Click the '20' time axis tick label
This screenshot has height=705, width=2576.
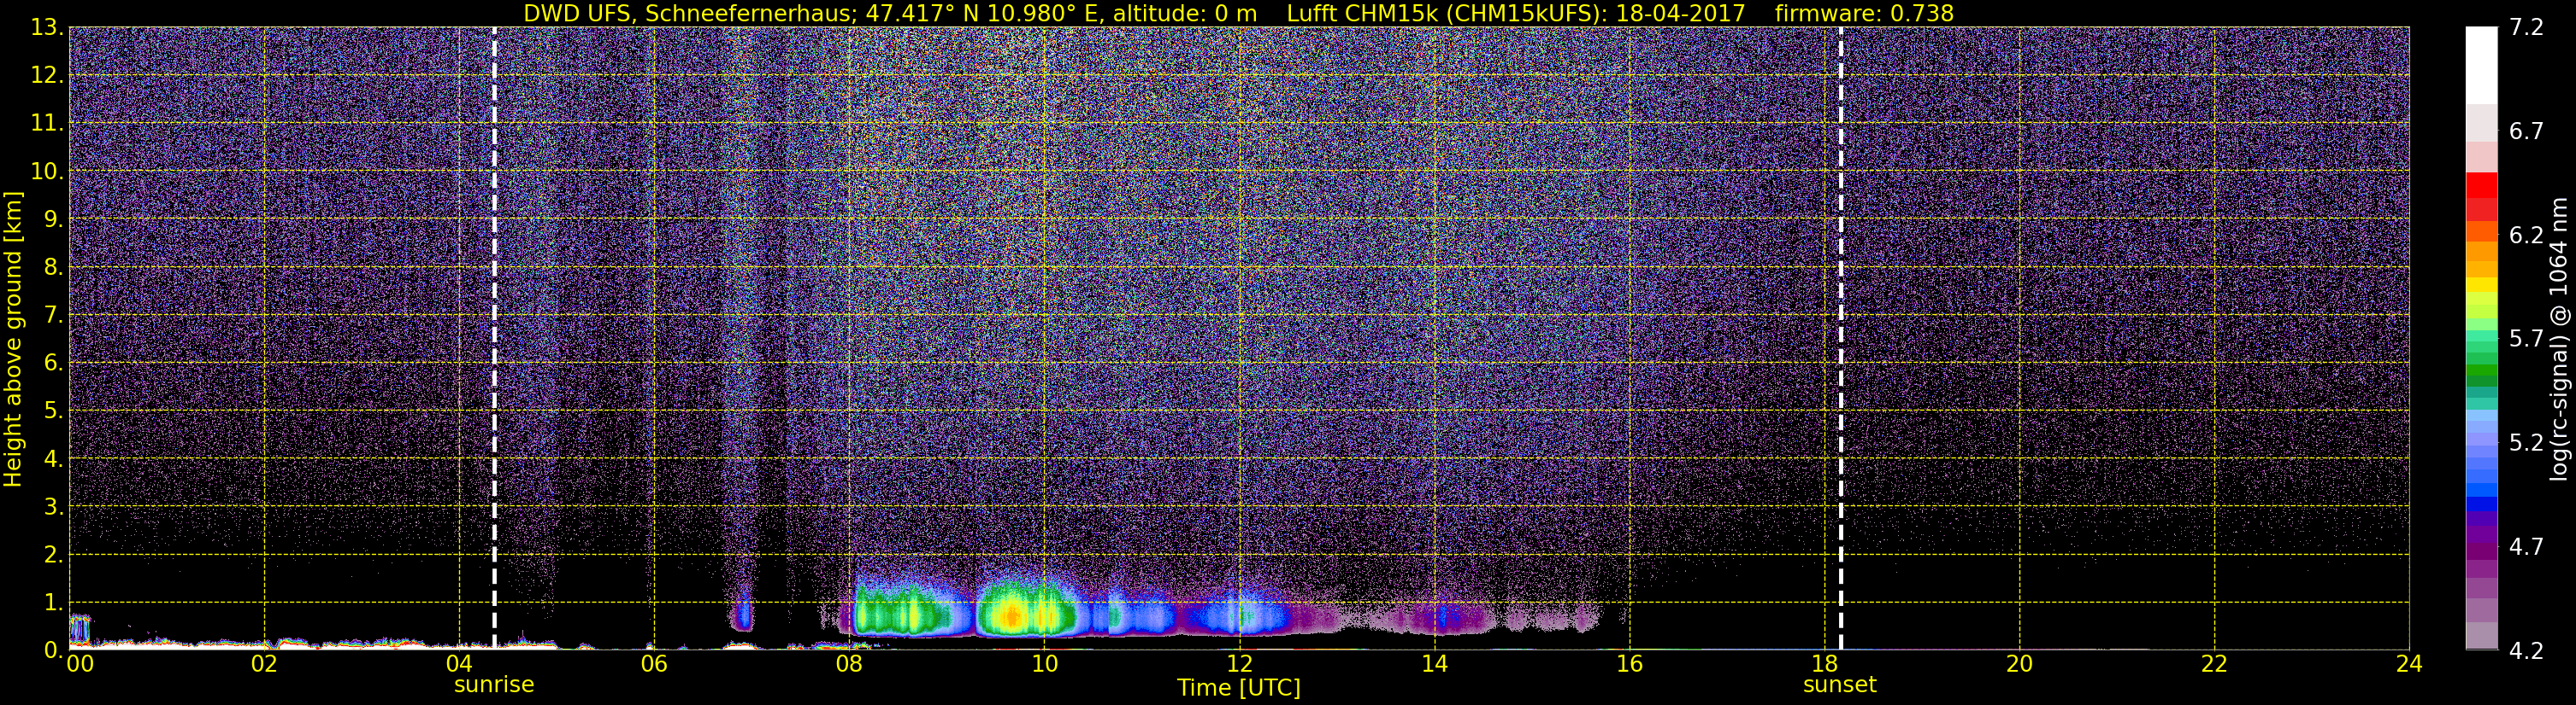(2019, 664)
